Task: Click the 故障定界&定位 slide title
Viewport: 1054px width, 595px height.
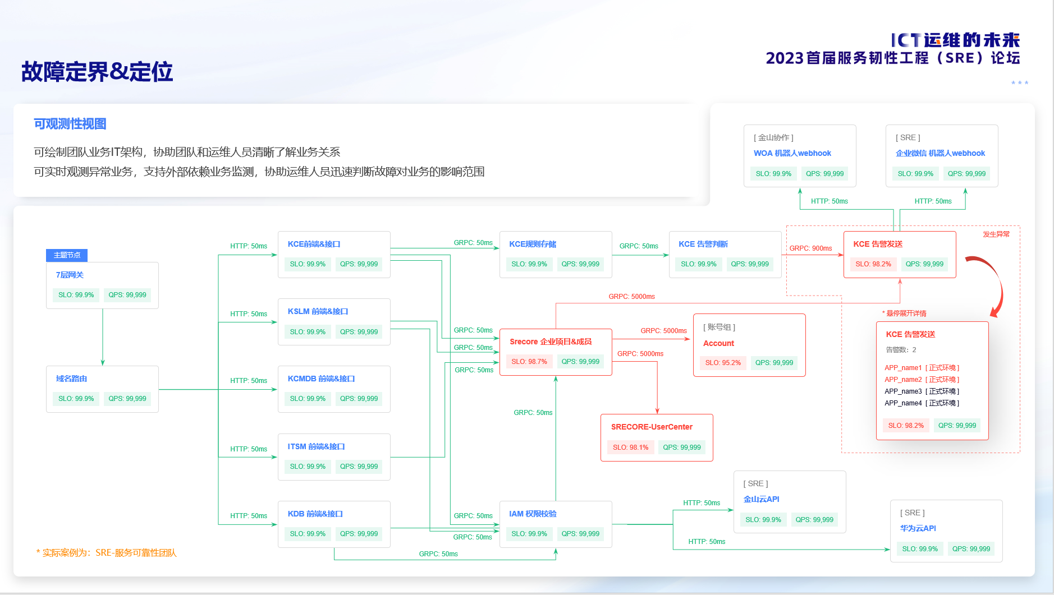Action: point(97,72)
